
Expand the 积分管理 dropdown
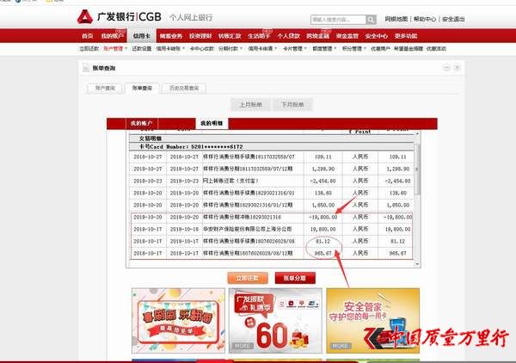coord(353,49)
